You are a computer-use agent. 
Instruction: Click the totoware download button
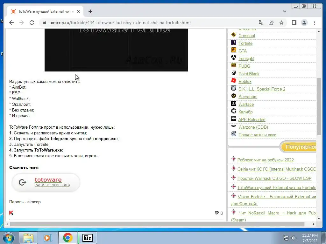(46, 182)
